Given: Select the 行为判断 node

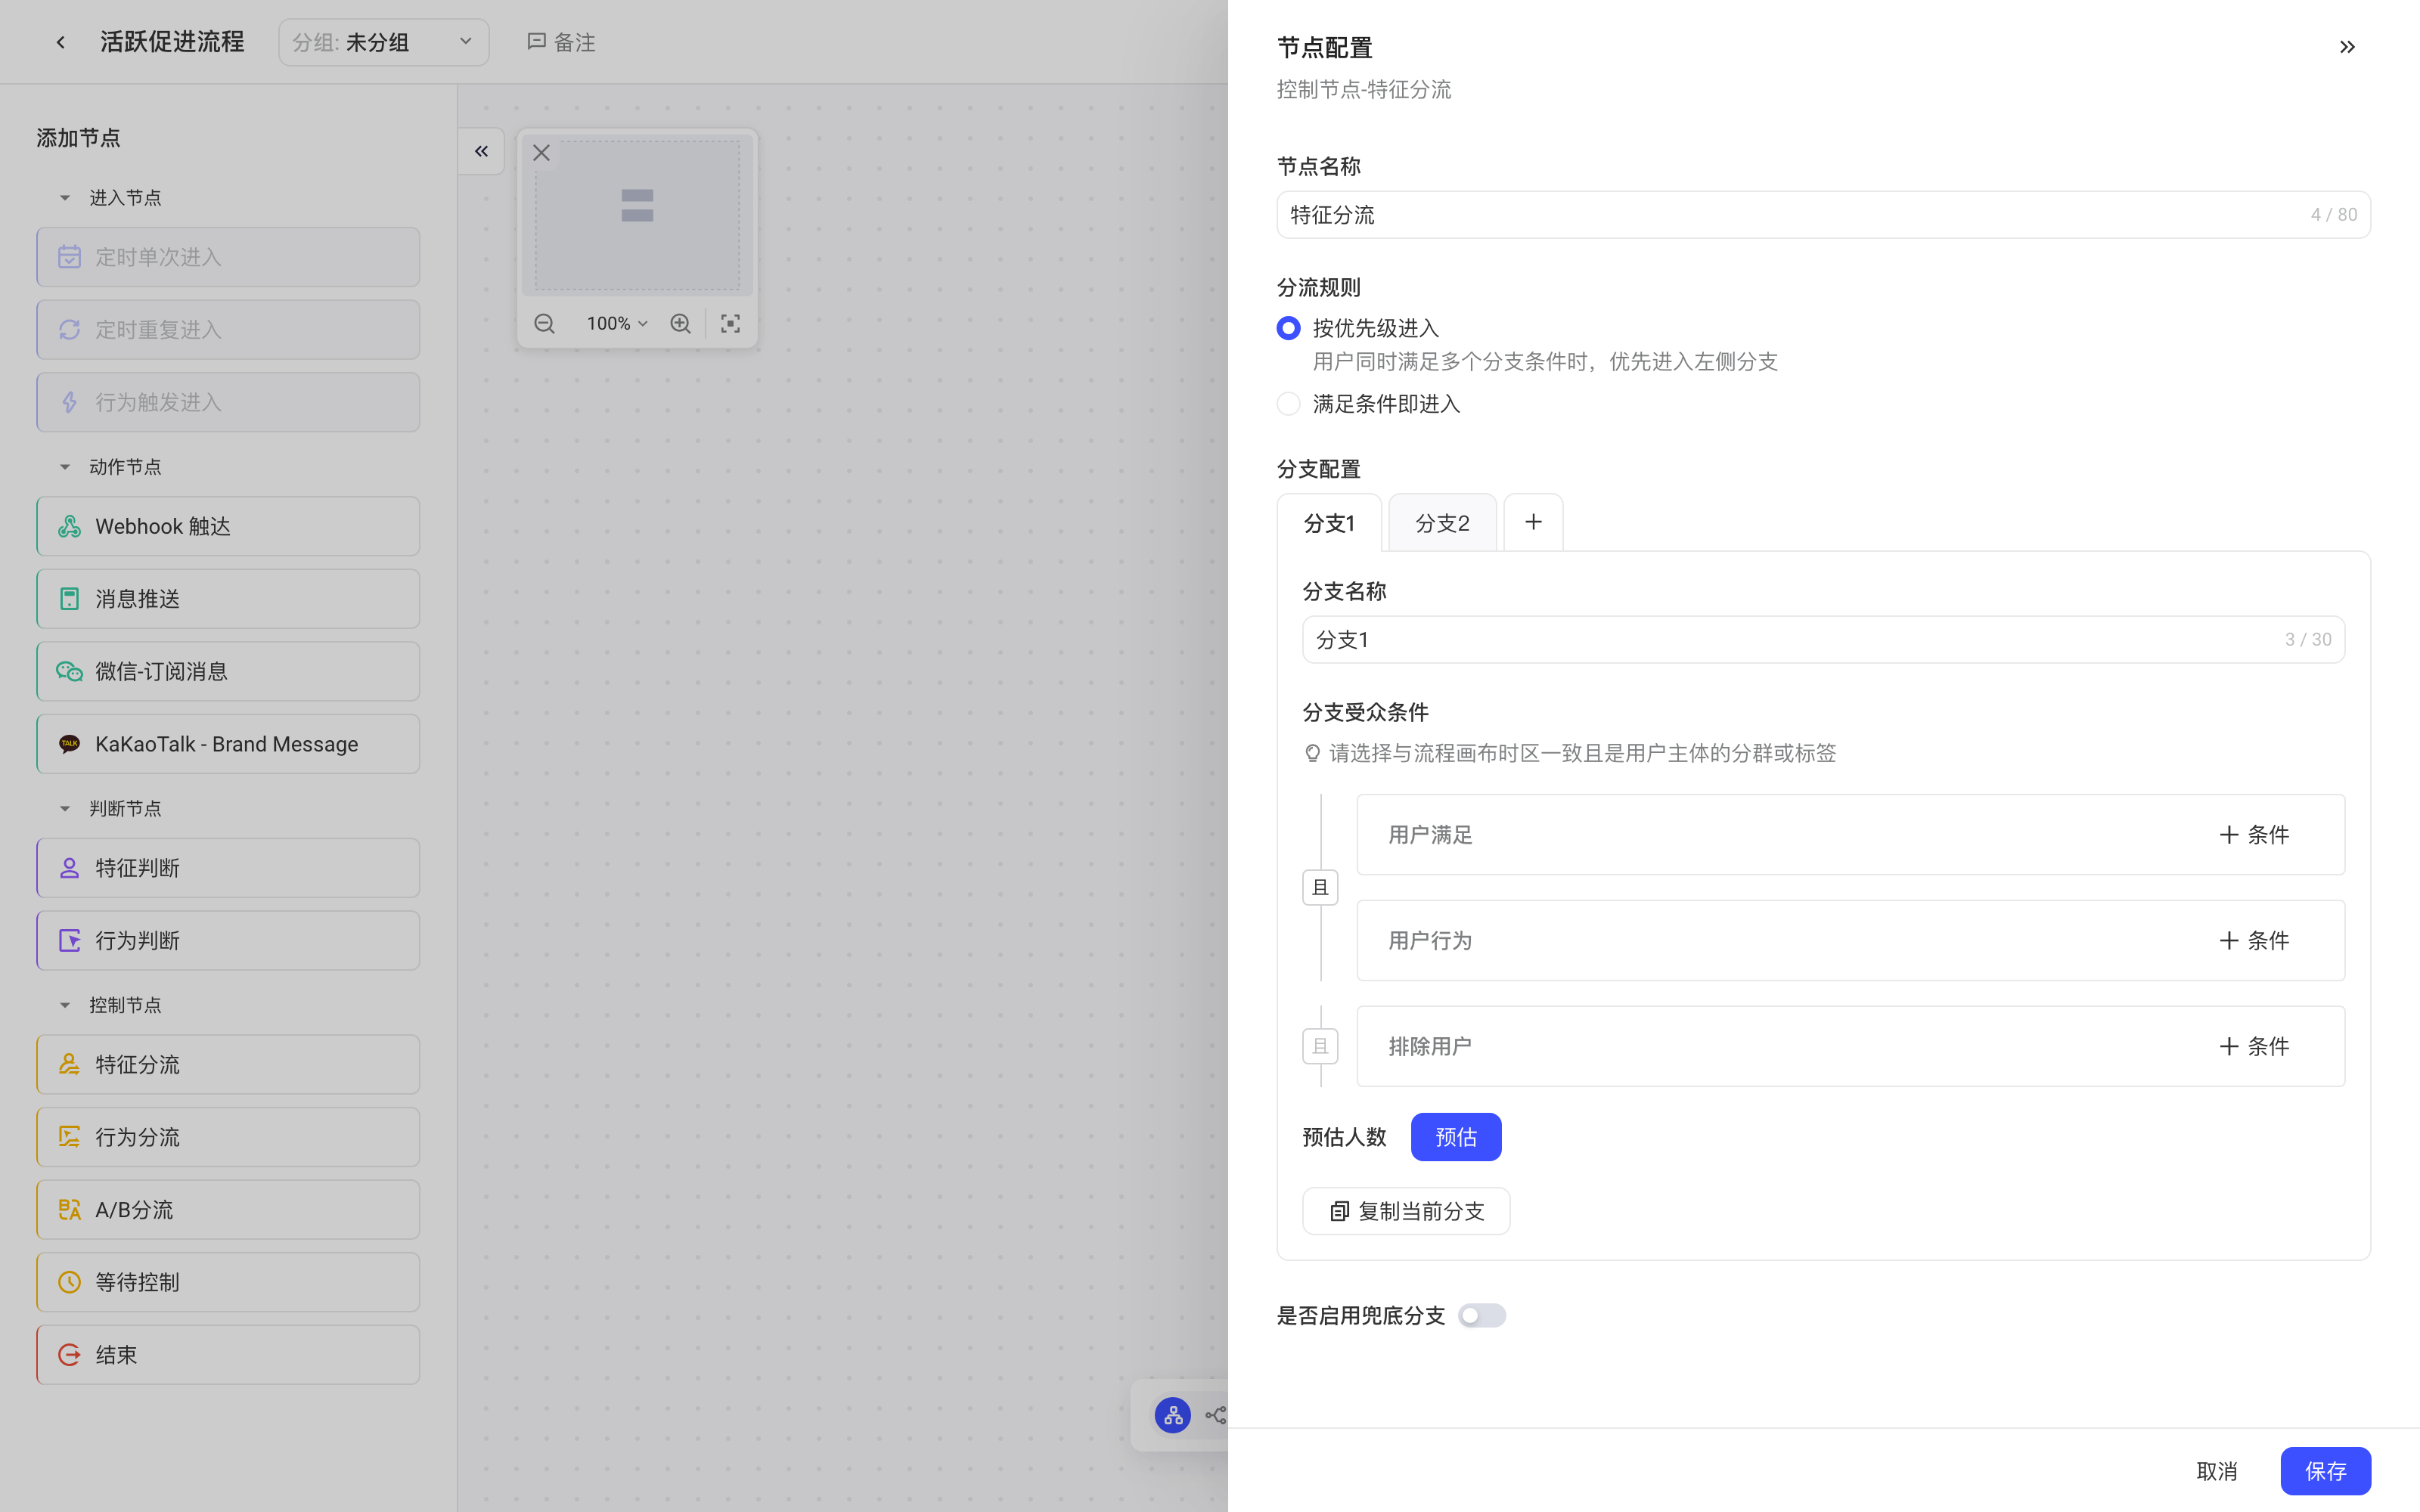Looking at the screenshot, I should coord(228,940).
